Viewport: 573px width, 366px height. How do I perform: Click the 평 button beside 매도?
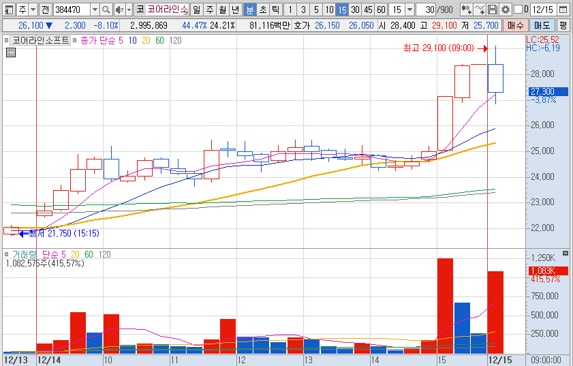tap(563, 26)
